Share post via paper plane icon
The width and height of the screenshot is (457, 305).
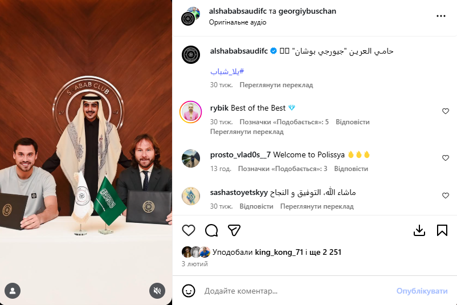pyautogui.click(x=234, y=230)
